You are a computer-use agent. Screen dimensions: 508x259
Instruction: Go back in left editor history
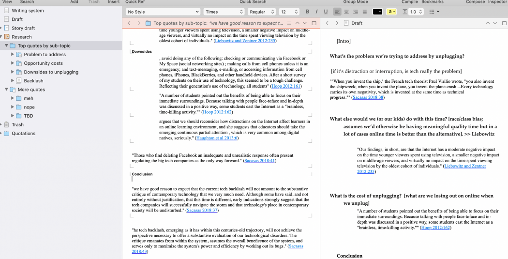point(129,23)
